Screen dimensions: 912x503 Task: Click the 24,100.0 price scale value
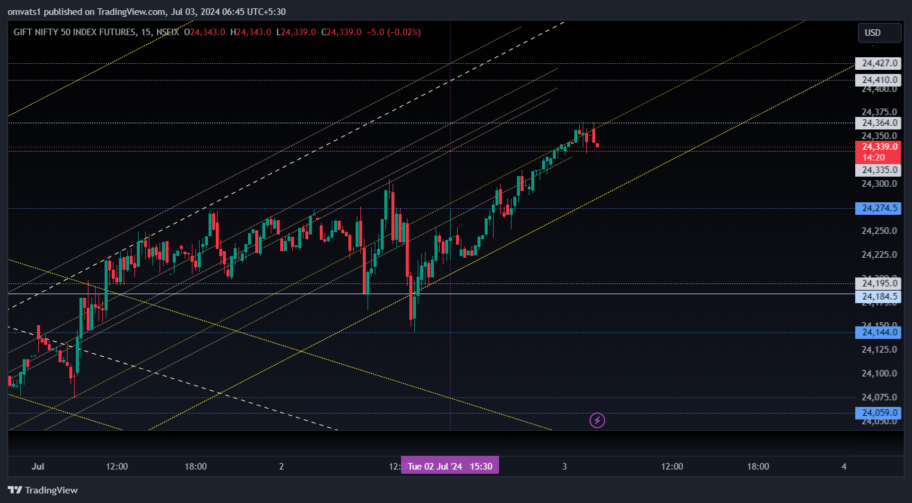point(879,374)
